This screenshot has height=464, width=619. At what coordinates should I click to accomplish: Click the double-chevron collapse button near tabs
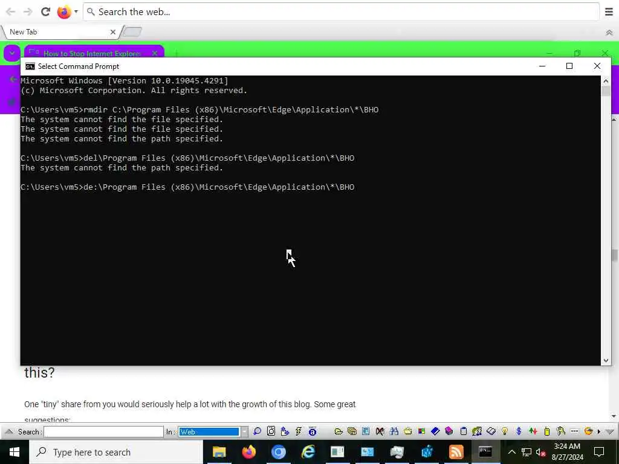[609, 33]
